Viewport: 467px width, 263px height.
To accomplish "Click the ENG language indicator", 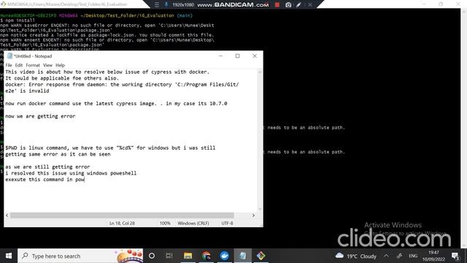I will coord(413,256).
